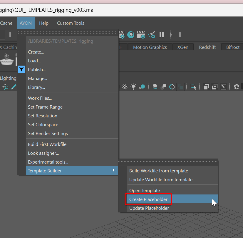
Task: Click the camera aperture icon in viewport toolbar
Action: pos(236,87)
